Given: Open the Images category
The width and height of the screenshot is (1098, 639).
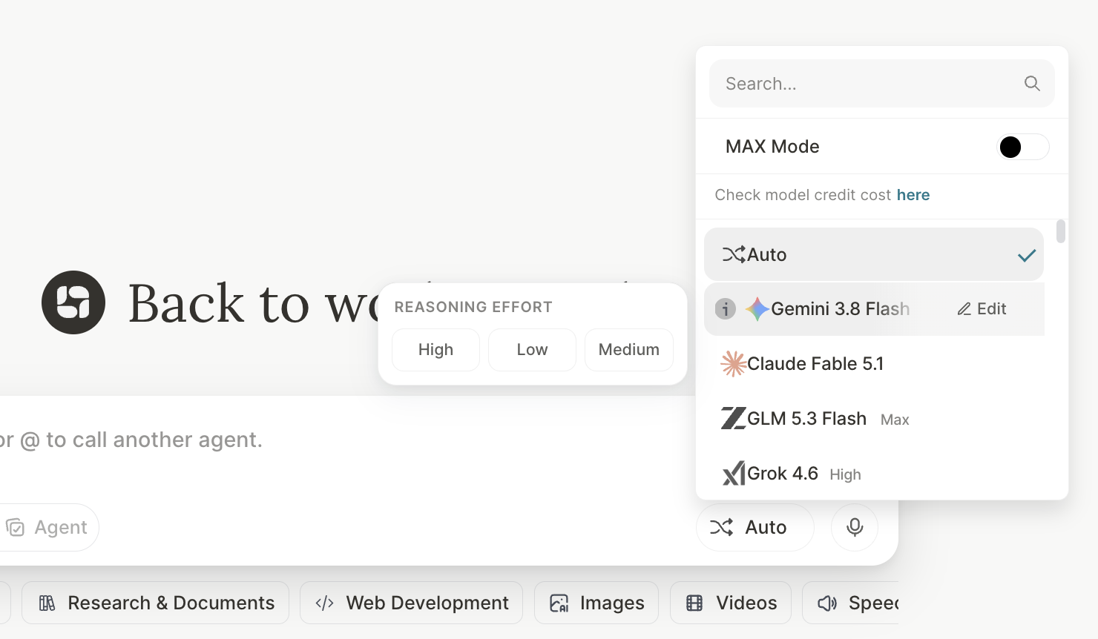Looking at the screenshot, I should (x=596, y=603).
